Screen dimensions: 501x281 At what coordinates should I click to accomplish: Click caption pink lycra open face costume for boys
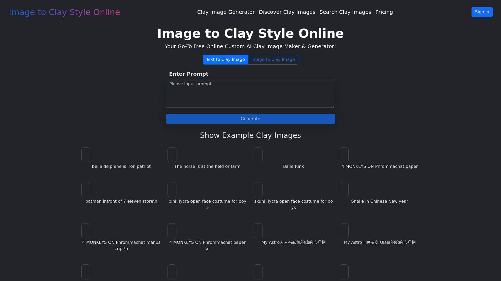pos(207,205)
